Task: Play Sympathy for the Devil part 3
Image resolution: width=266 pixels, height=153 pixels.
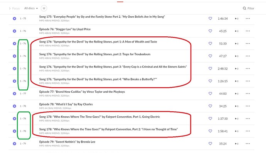Action: coord(15,68)
